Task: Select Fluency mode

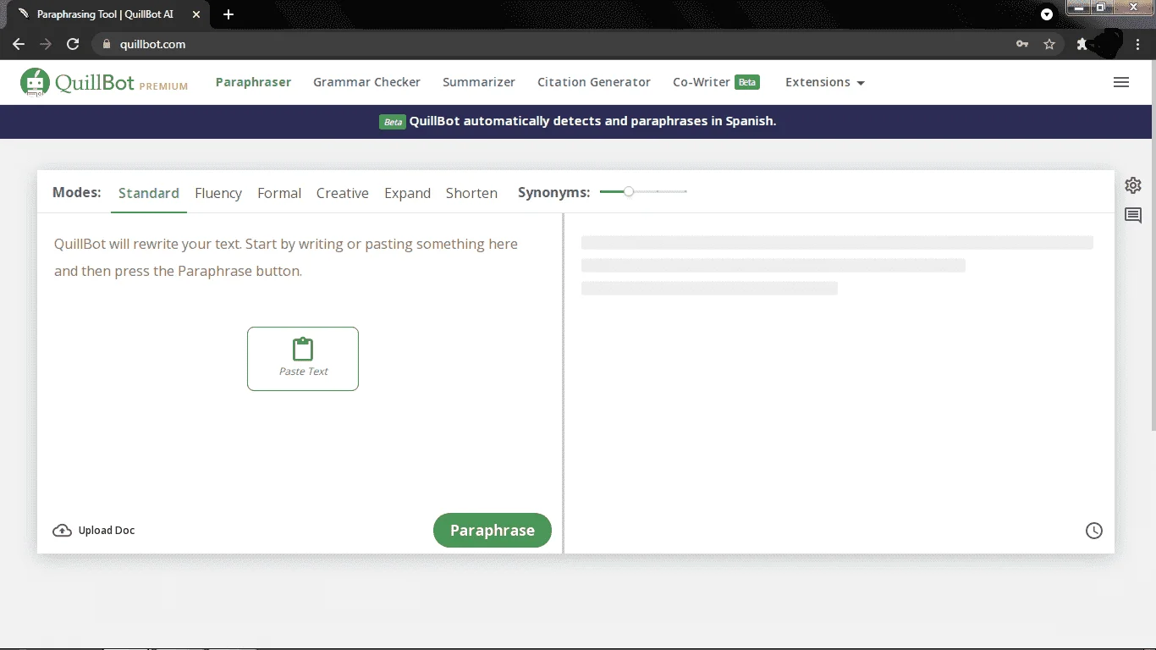Action: click(x=218, y=193)
